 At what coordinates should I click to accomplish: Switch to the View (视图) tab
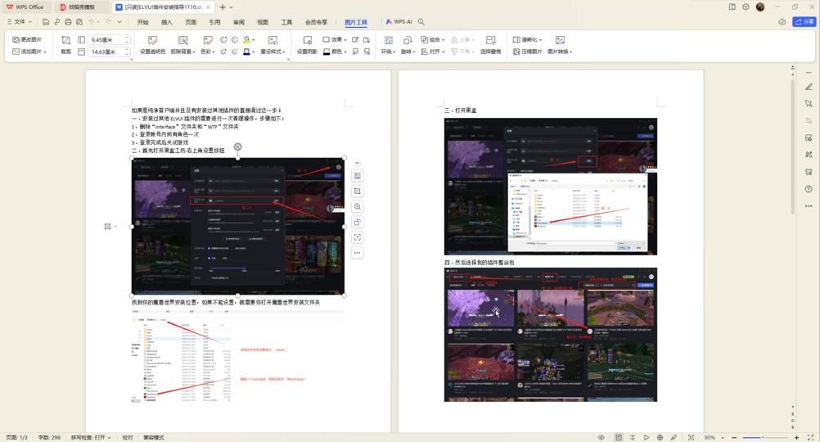coord(263,22)
